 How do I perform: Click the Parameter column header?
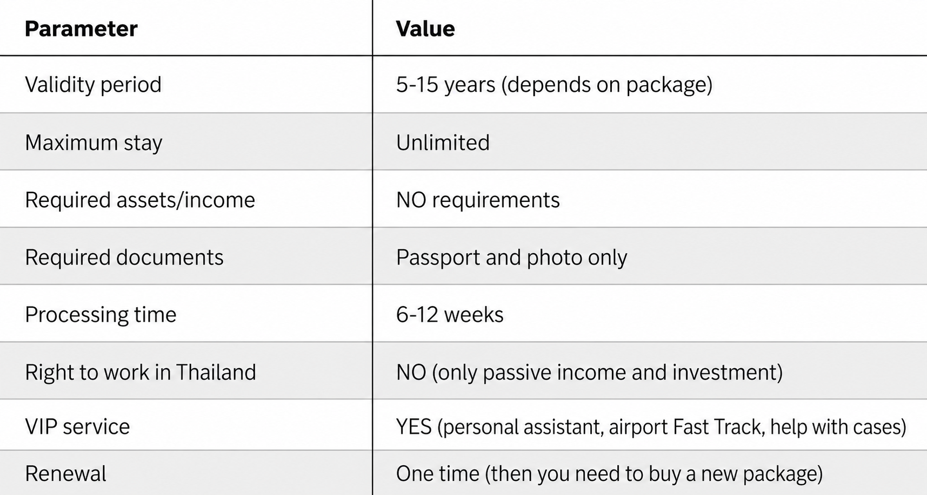pyautogui.click(x=81, y=29)
